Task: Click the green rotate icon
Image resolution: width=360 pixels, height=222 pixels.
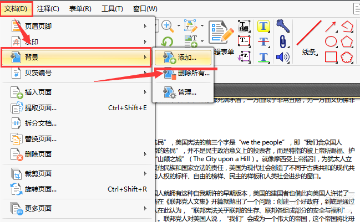Action: (167, 42)
